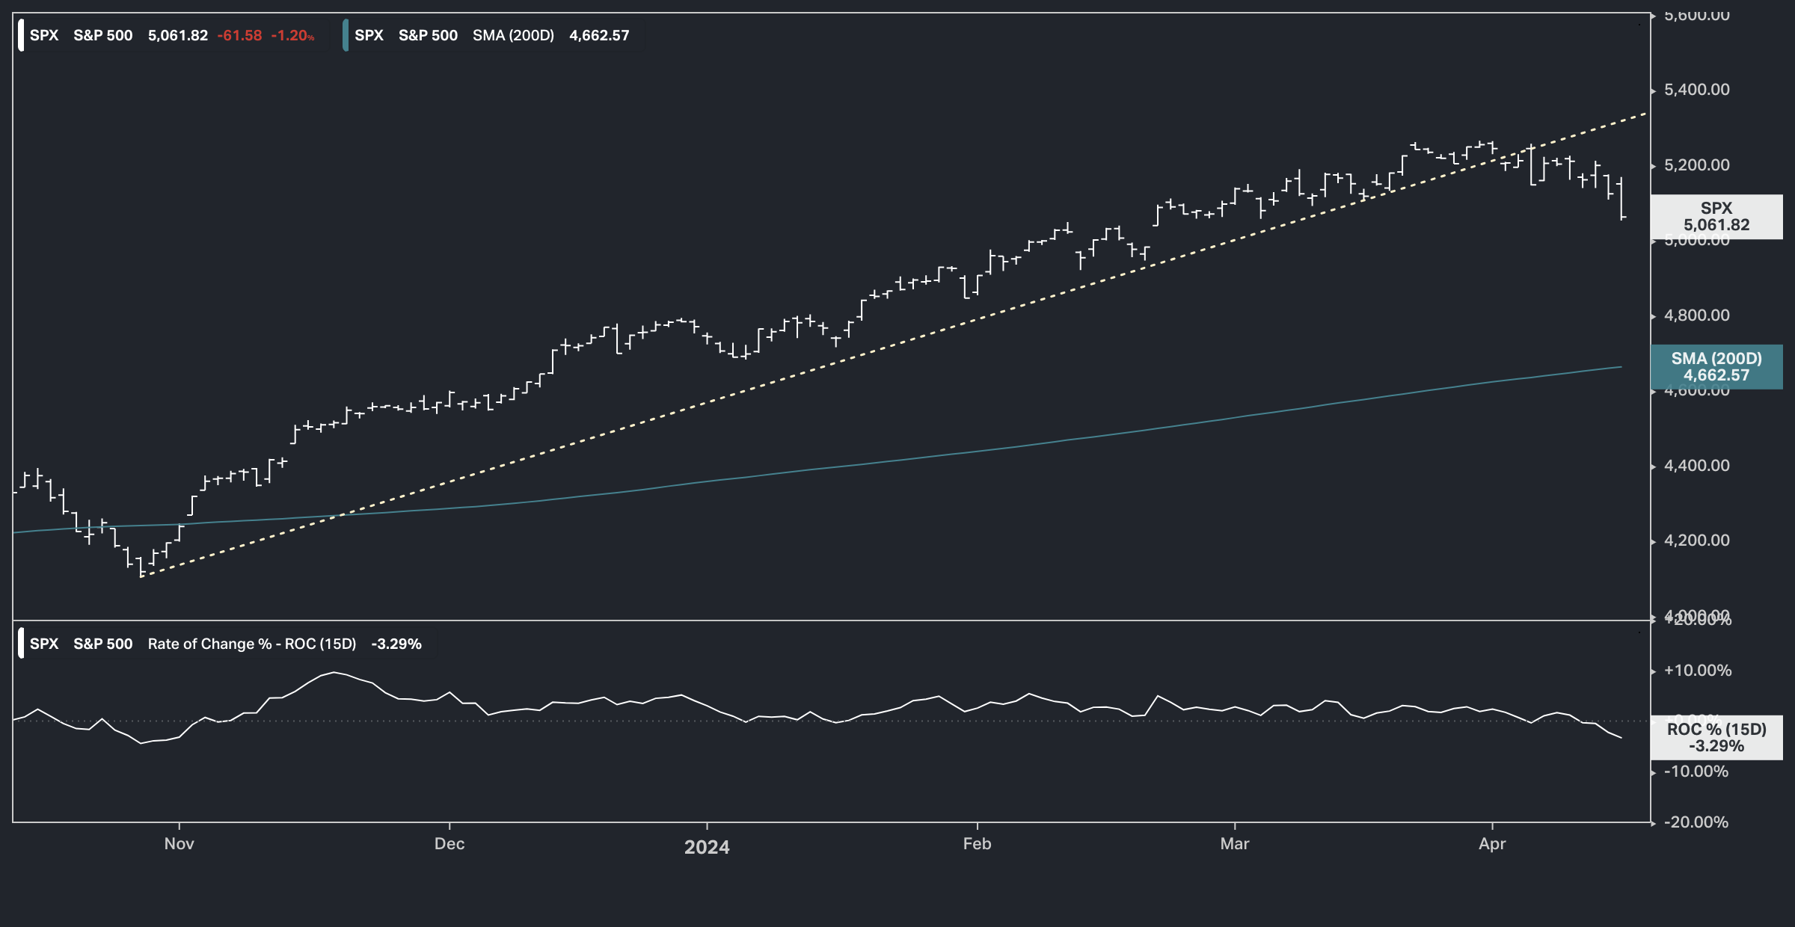Click the Mar label on time axis
Image resolution: width=1795 pixels, height=927 pixels.
coord(1235,844)
